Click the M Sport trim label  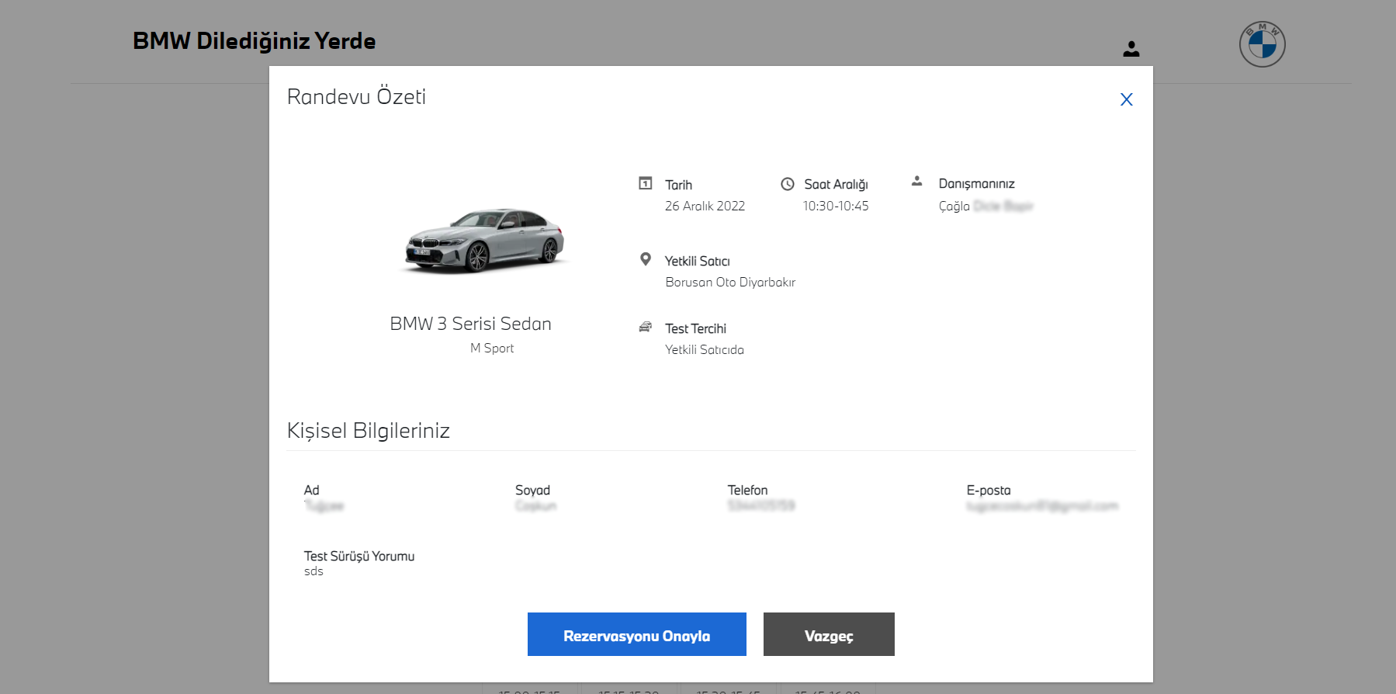click(x=492, y=348)
